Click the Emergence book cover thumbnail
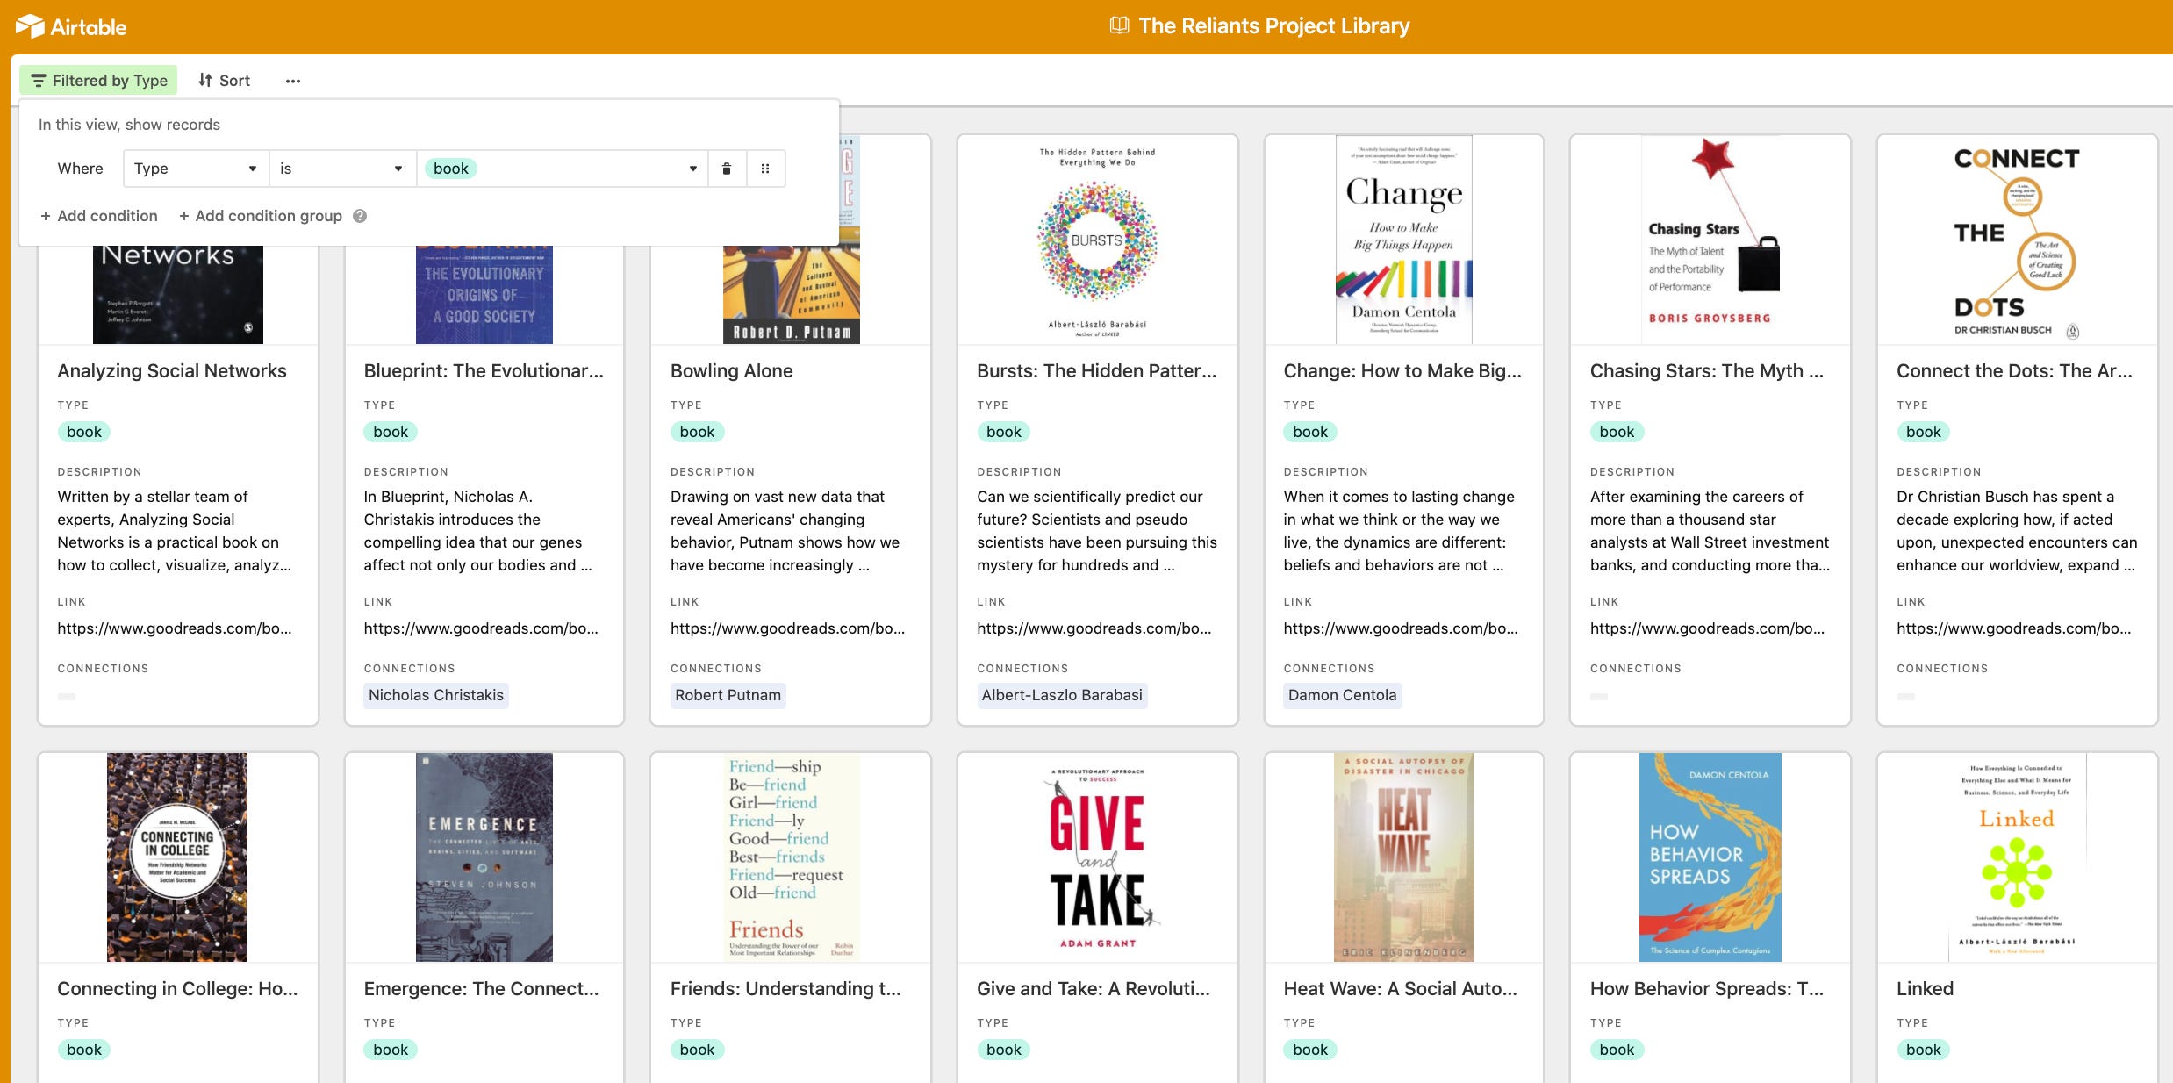 pyautogui.click(x=484, y=857)
